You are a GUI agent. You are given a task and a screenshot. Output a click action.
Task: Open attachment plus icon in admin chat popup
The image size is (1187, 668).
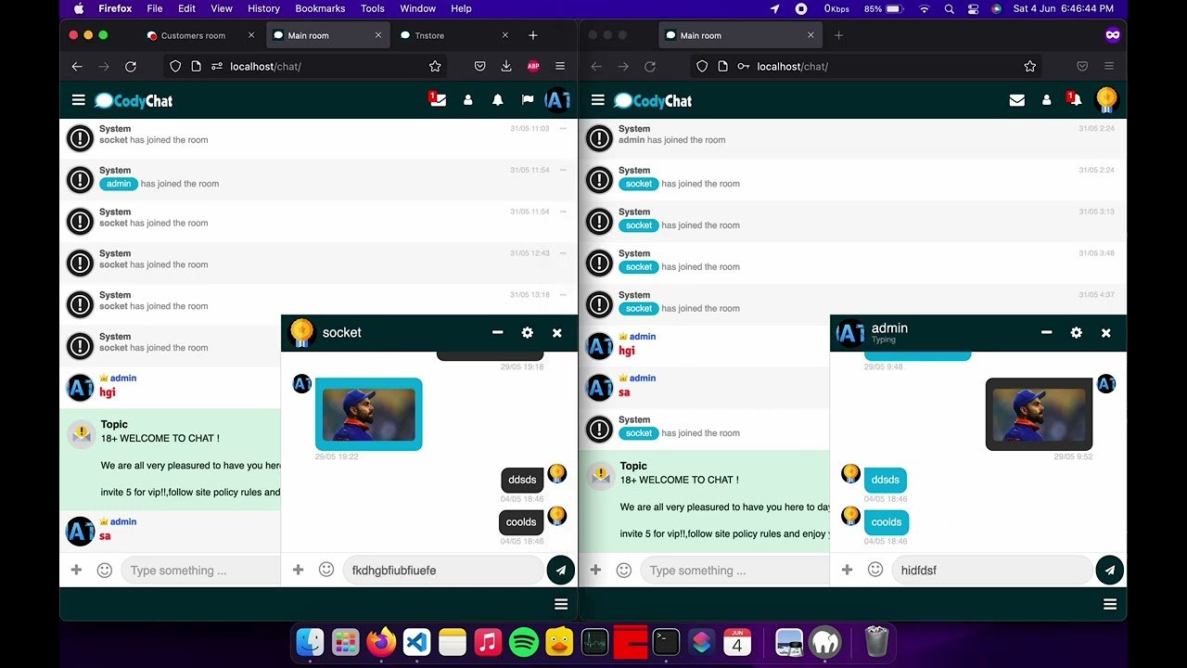point(845,570)
